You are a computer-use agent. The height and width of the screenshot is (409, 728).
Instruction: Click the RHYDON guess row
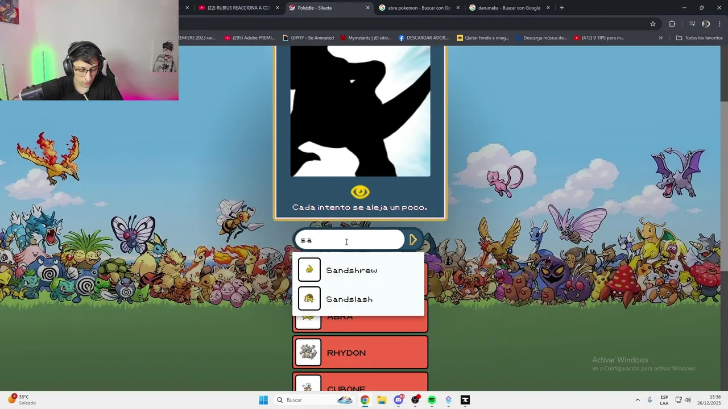coord(360,352)
